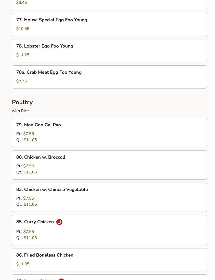Click the $8.75 Crab Meat price
Viewport: 215px width, 280px height.
click(x=21, y=81)
